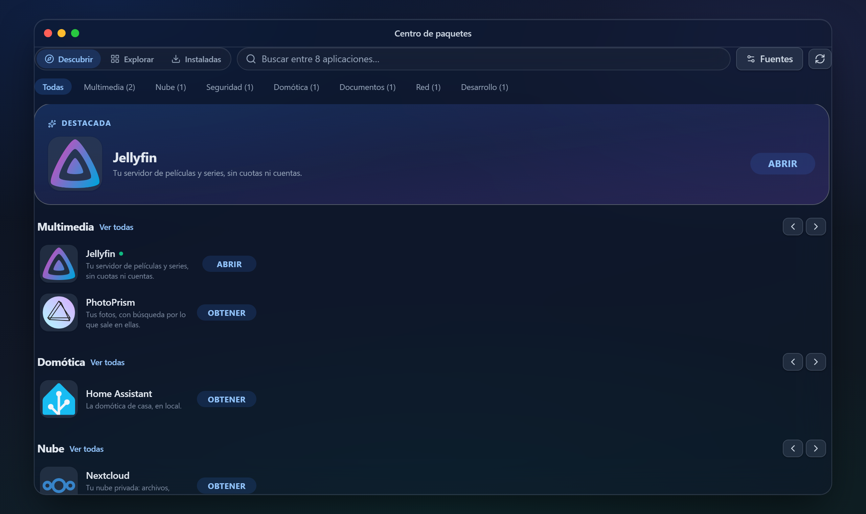
Task: Click the DESTACADA label
Action: coord(86,123)
